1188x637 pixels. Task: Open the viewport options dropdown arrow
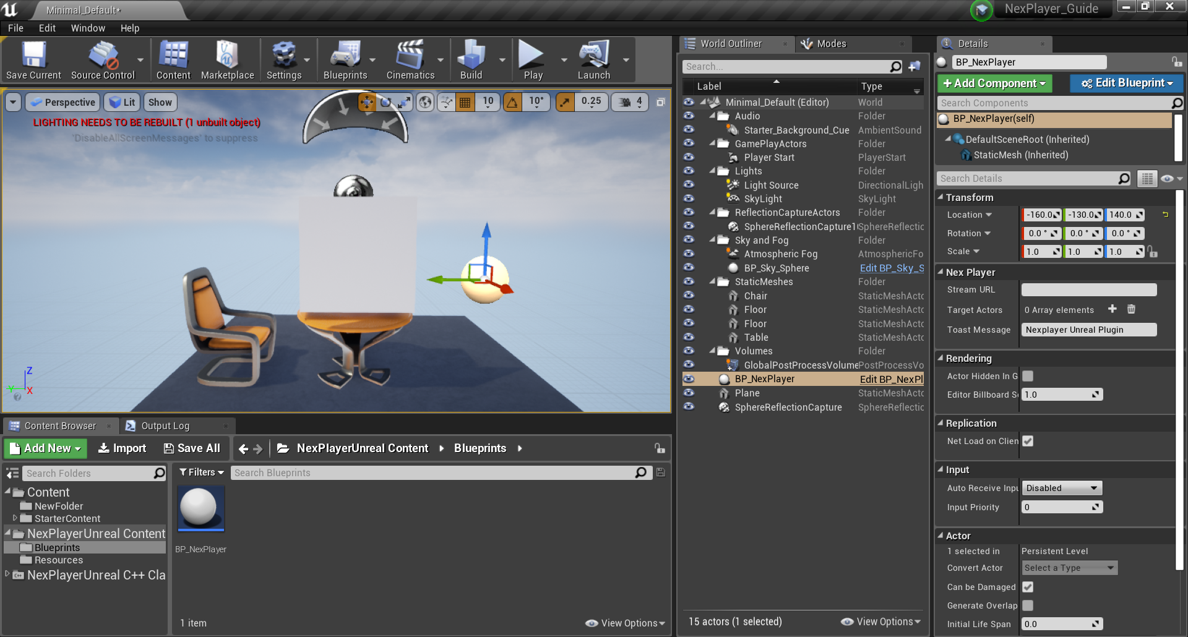(x=14, y=102)
